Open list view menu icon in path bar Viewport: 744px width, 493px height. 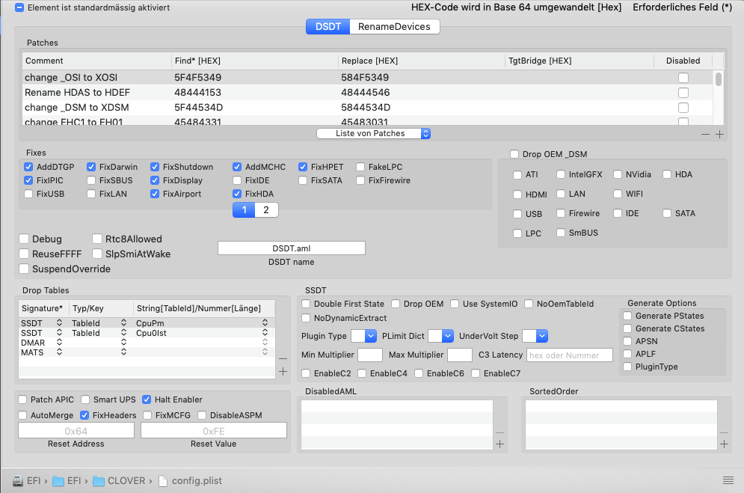click(728, 481)
